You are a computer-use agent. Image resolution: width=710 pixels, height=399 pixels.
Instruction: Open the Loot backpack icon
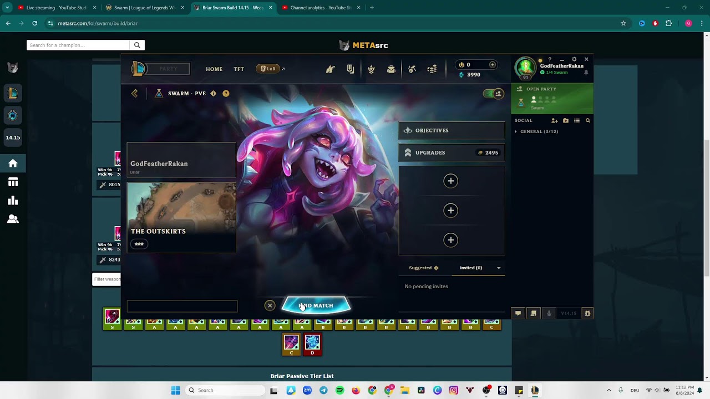392,69
